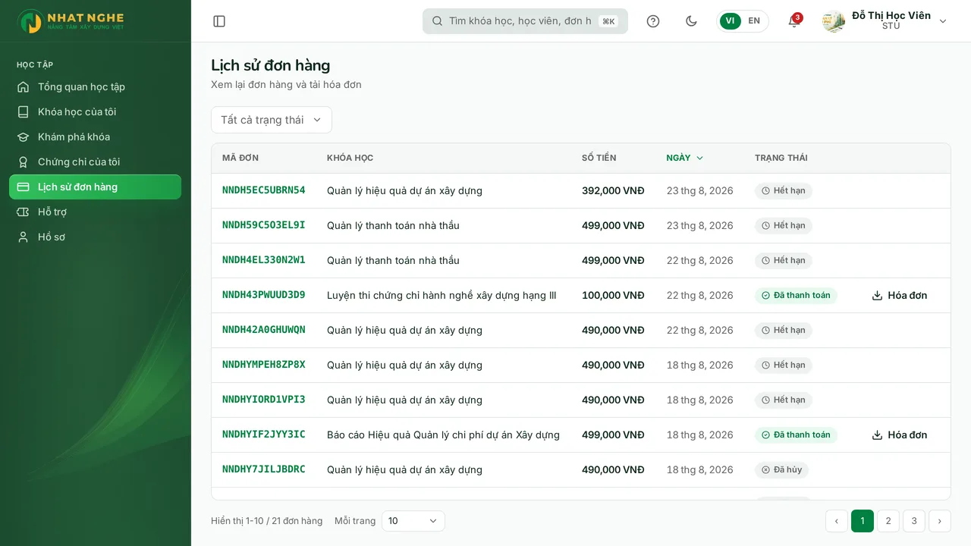Open order NNDH59C5O3EL9I

click(264, 225)
